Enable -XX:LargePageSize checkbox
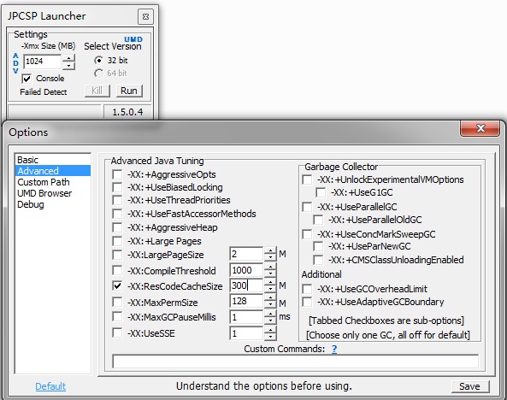This screenshot has width=507, height=400. 117,255
